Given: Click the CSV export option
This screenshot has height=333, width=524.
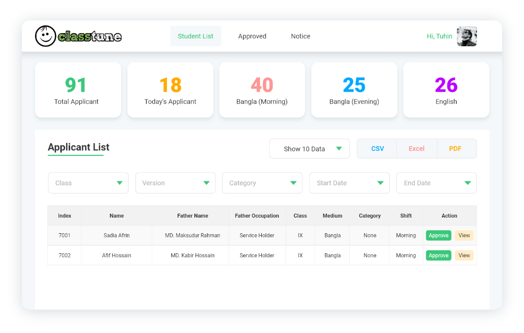Looking at the screenshot, I should pos(377,148).
